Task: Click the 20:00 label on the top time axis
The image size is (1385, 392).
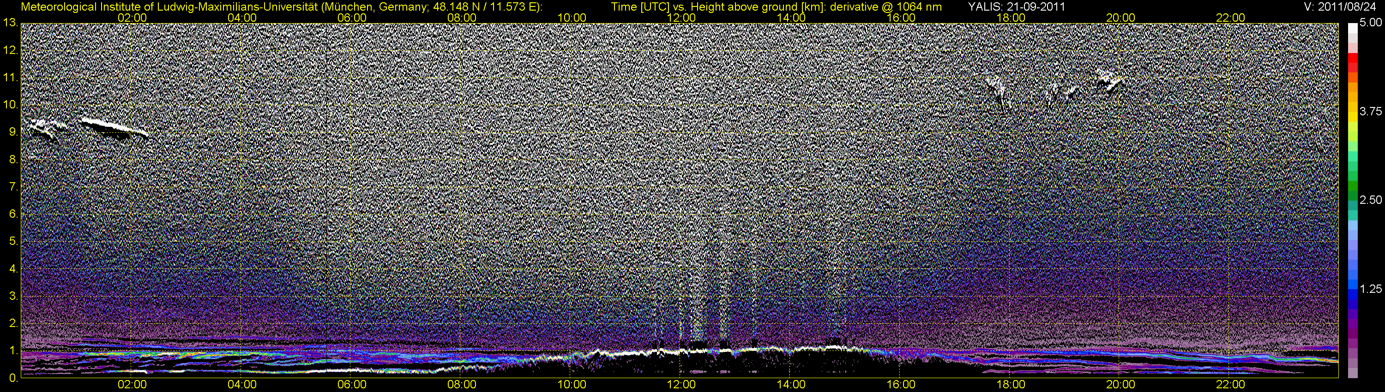Action: pyautogui.click(x=1120, y=18)
